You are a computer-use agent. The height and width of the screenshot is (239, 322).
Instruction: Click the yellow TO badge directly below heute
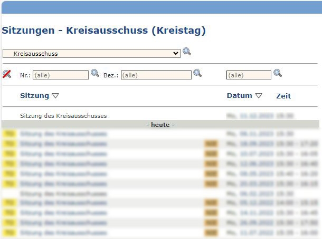click(x=9, y=134)
